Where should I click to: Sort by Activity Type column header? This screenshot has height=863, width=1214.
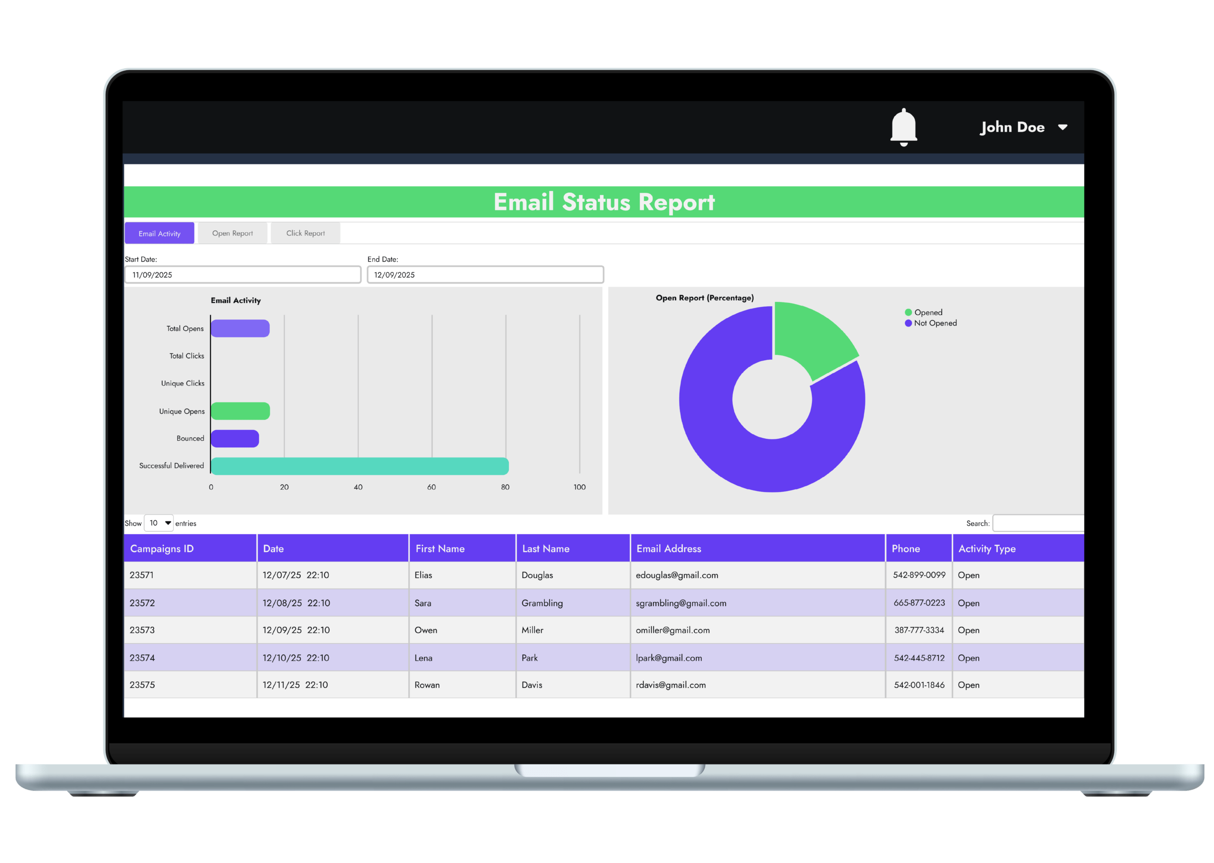click(986, 548)
